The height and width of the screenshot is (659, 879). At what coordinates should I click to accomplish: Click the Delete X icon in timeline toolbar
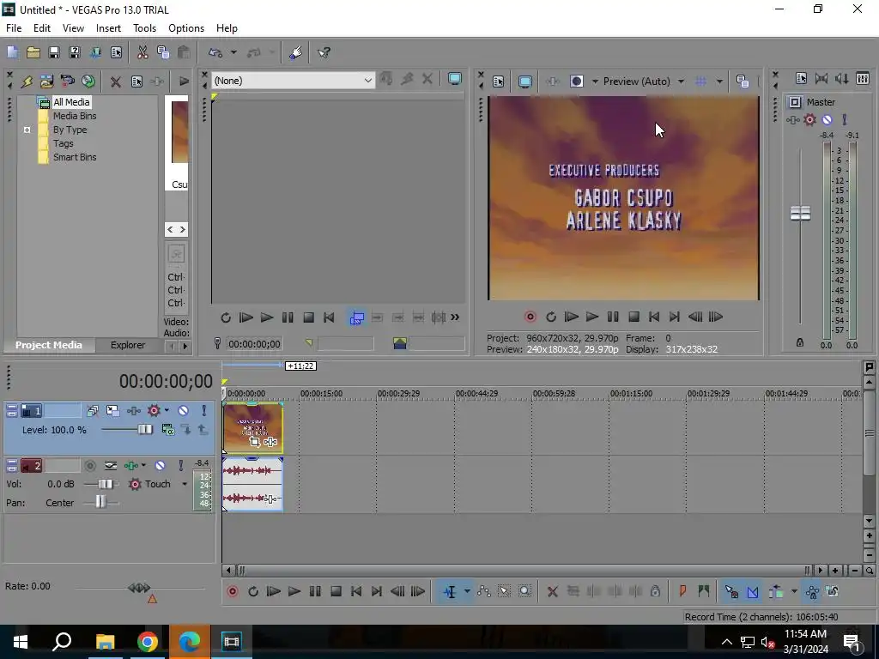552,591
